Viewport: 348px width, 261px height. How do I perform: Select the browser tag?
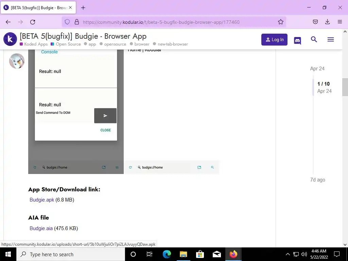140,44
